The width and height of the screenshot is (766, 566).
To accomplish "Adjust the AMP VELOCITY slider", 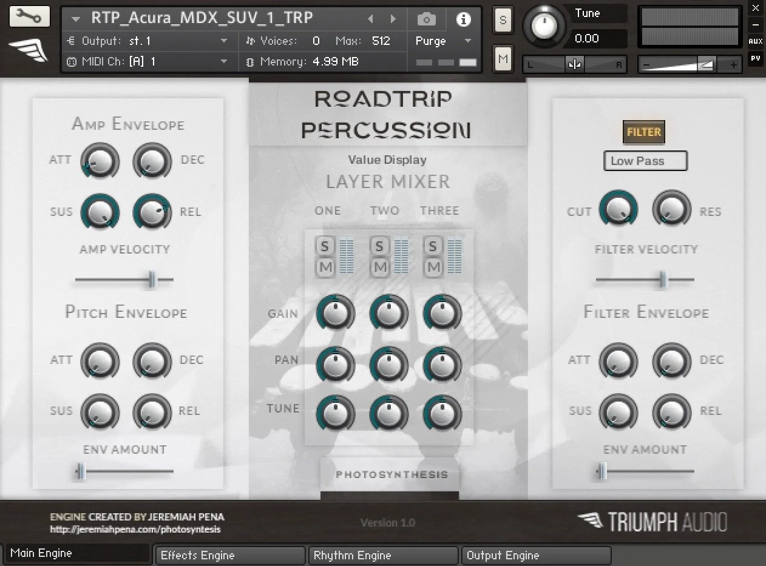I will pos(152,280).
